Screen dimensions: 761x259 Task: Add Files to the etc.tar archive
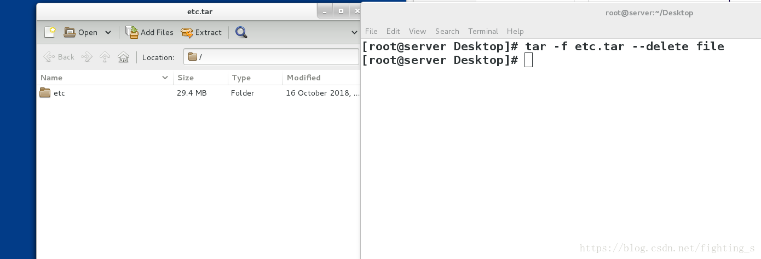149,32
